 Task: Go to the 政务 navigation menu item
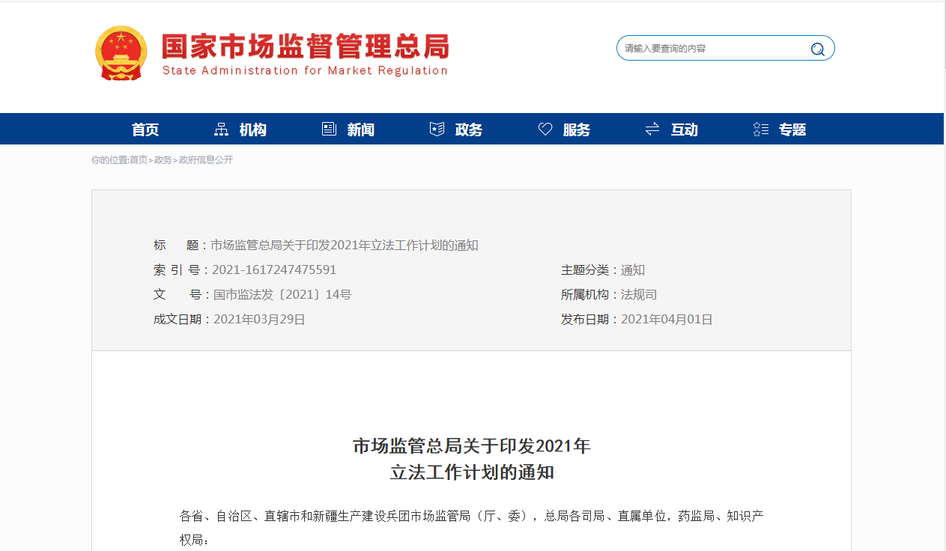click(x=469, y=130)
